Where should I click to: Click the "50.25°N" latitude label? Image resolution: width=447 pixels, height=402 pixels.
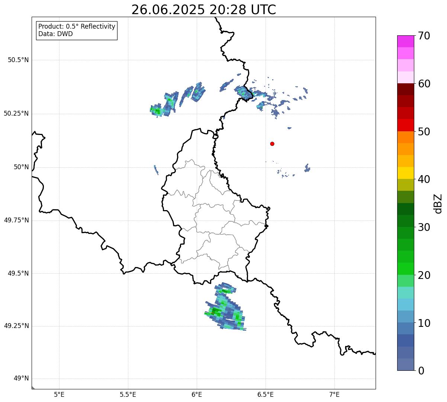click(16, 113)
